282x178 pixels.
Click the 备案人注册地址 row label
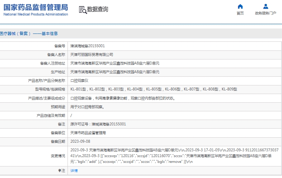pos(52,63)
